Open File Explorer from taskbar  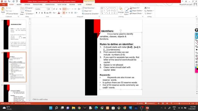(74, 108)
